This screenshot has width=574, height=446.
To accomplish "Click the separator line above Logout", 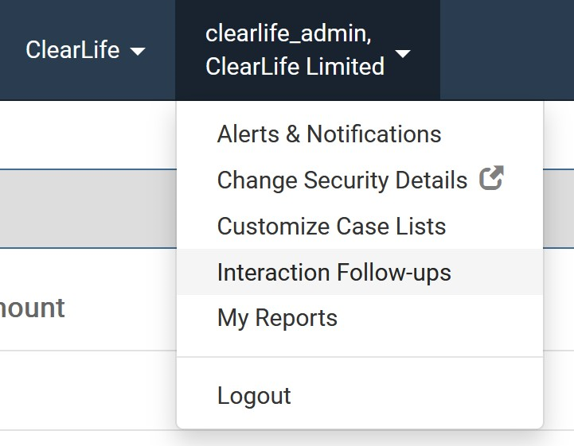I will click(360, 357).
